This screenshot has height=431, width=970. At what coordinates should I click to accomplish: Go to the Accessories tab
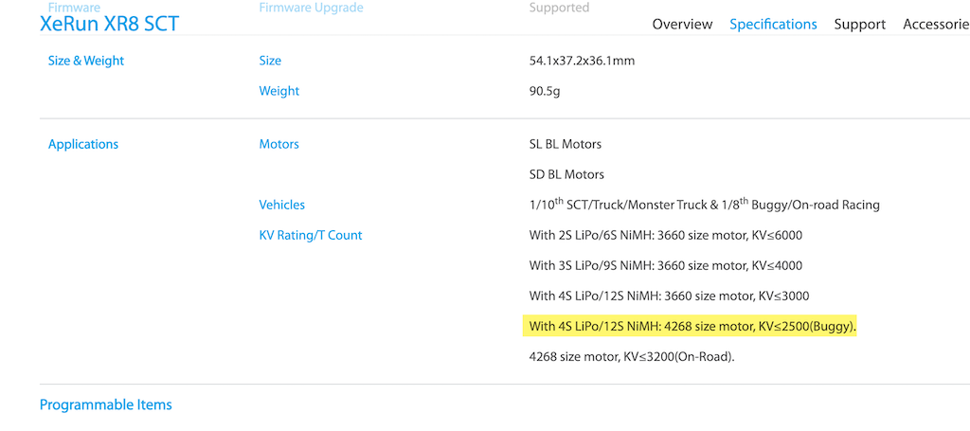point(936,24)
